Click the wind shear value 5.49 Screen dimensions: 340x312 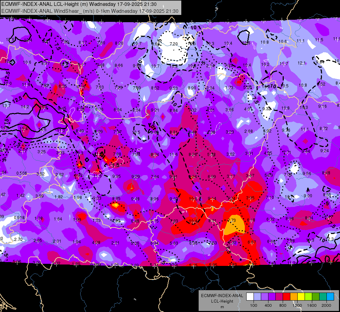coord(269,175)
